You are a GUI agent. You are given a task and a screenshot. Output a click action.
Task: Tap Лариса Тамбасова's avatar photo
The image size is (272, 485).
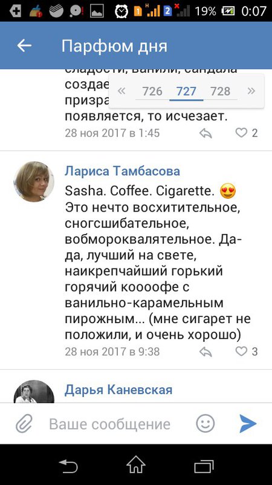point(34,181)
